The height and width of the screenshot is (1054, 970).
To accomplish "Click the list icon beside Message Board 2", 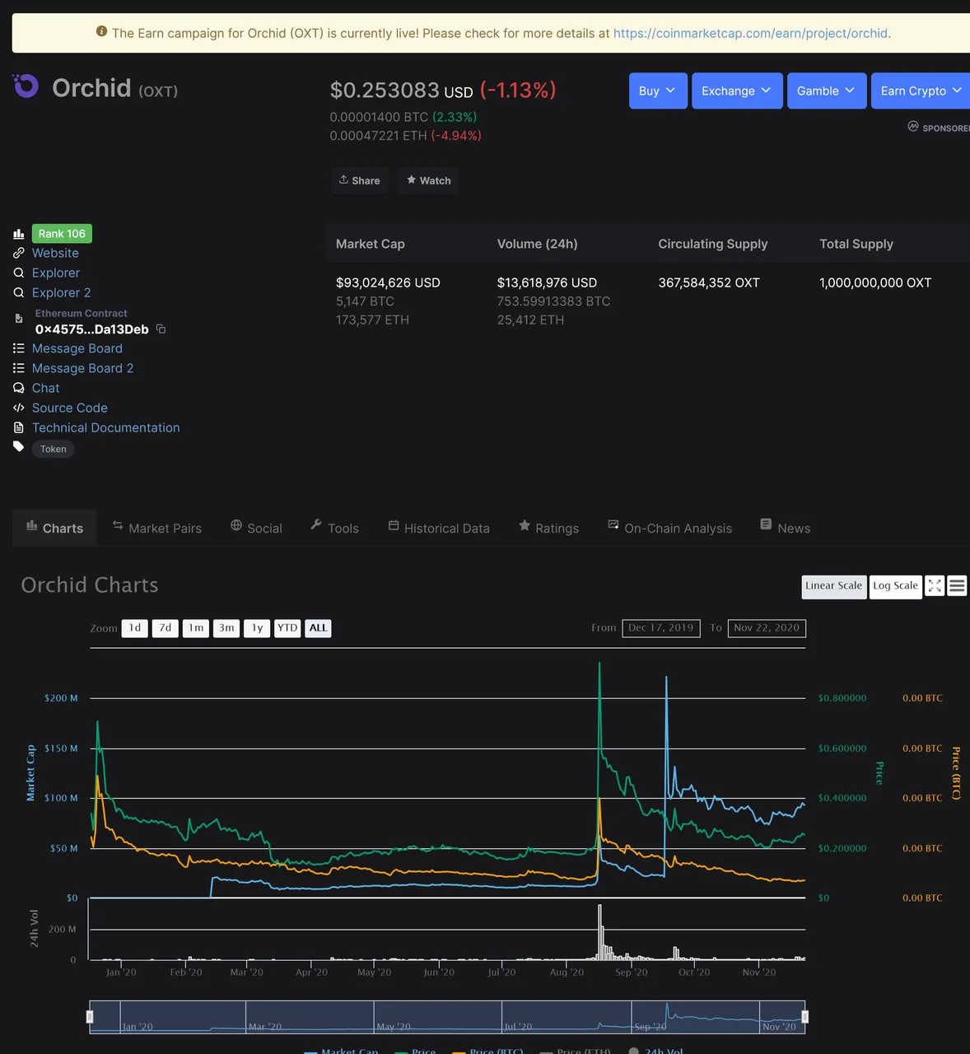I will coord(19,368).
